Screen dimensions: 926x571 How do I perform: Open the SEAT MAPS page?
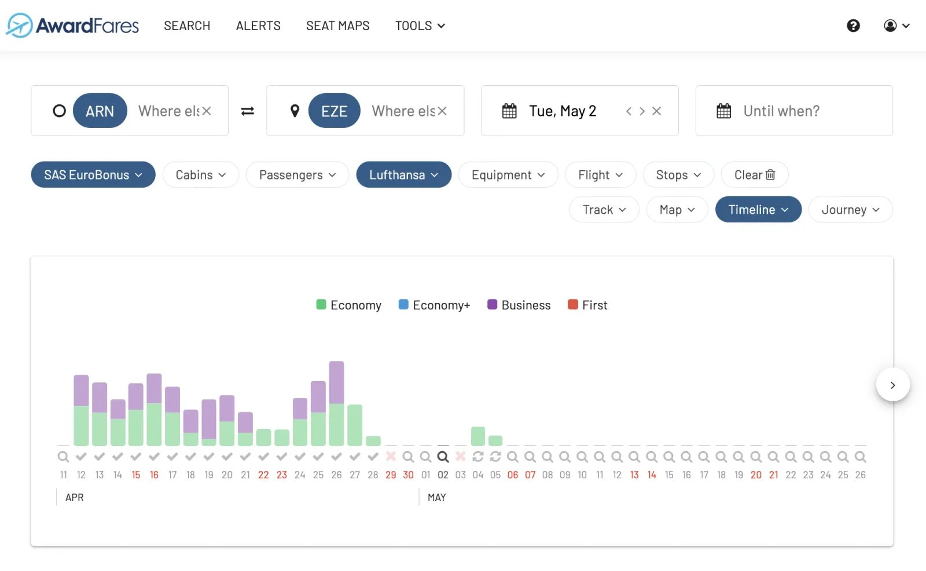tap(338, 25)
